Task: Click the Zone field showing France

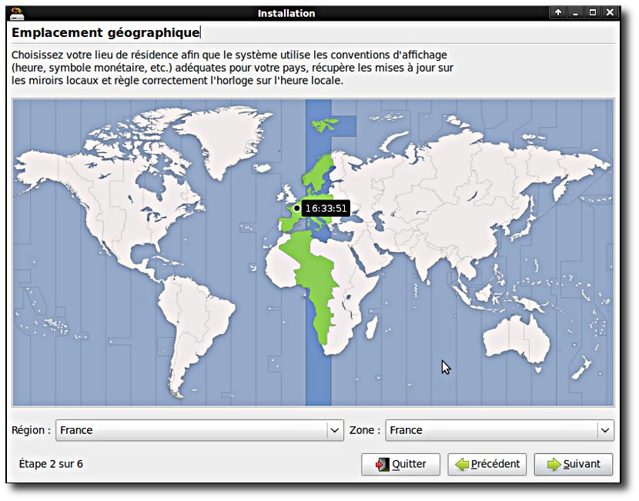Action: tap(500, 430)
